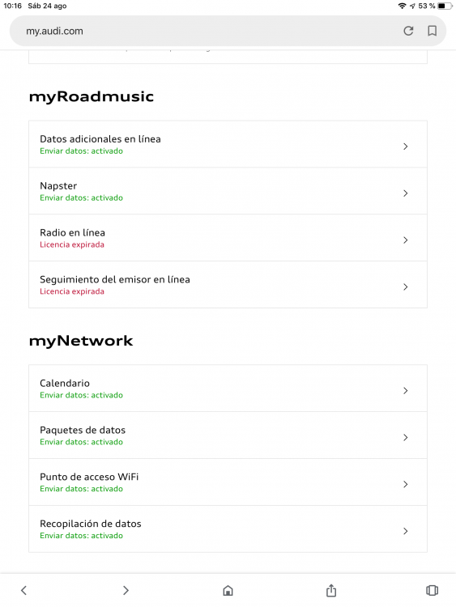Go forward using browser forward arrow
Screen dimensions: 456x607
[126, 590]
